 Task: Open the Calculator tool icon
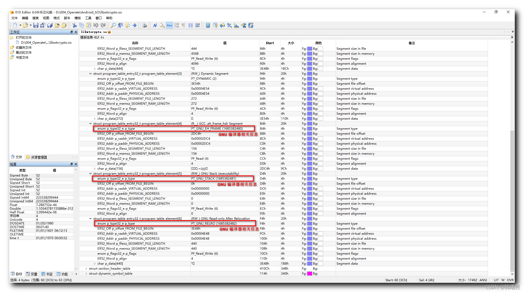[208, 25]
